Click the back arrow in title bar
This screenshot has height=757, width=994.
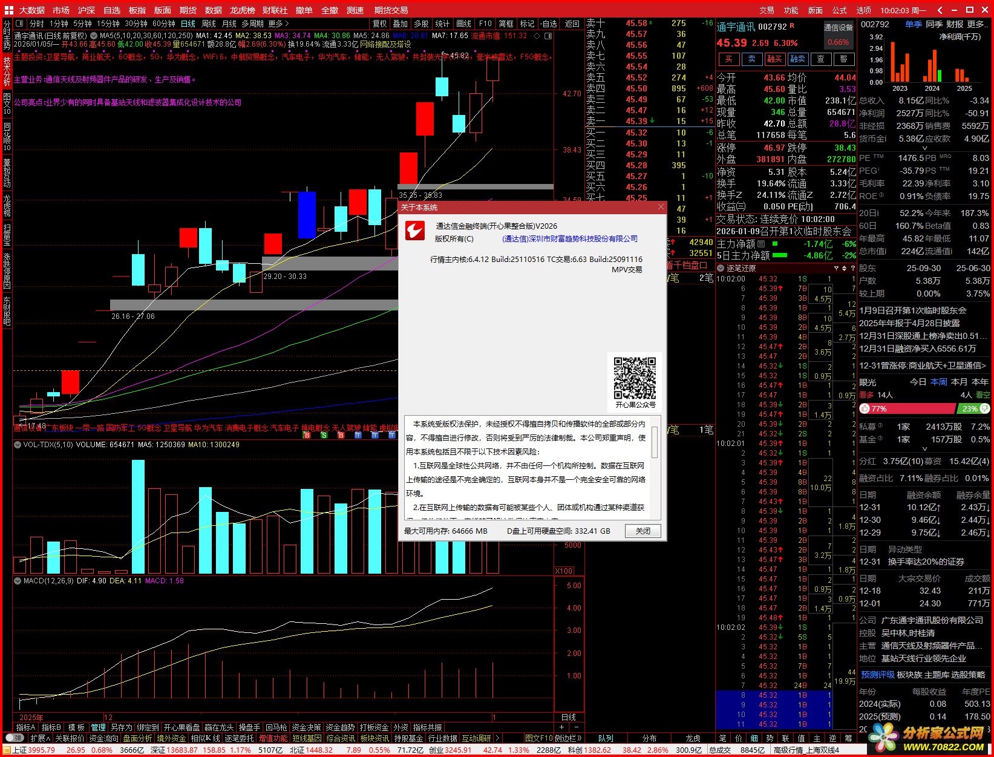pos(940,10)
